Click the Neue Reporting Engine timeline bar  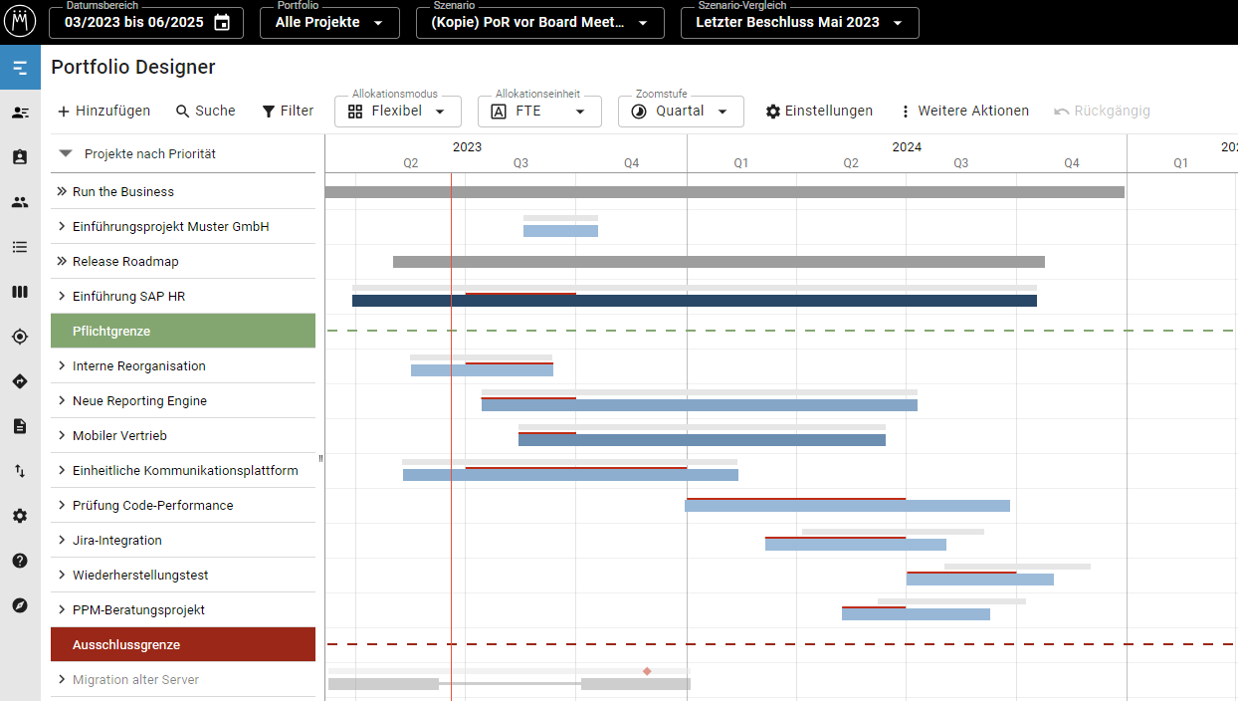click(700, 405)
